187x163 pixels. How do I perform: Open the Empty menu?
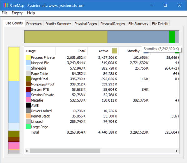point(17,13)
